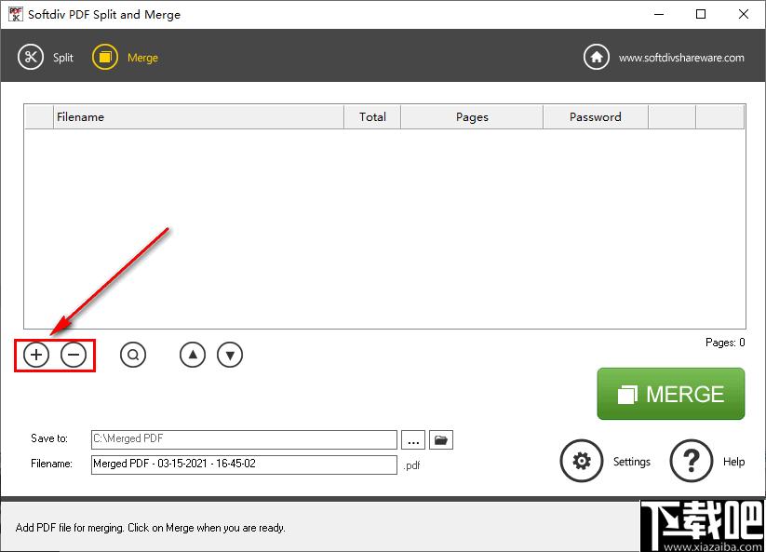The height and width of the screenshot is (552, 766).
Task: Click the 'Add PDF file for merging' status text
Action: 151,528
